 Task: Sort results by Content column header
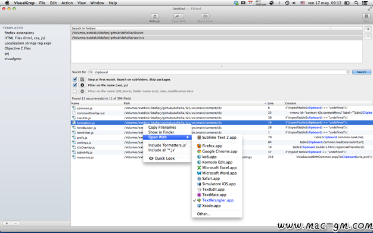[x=328, y=103]
